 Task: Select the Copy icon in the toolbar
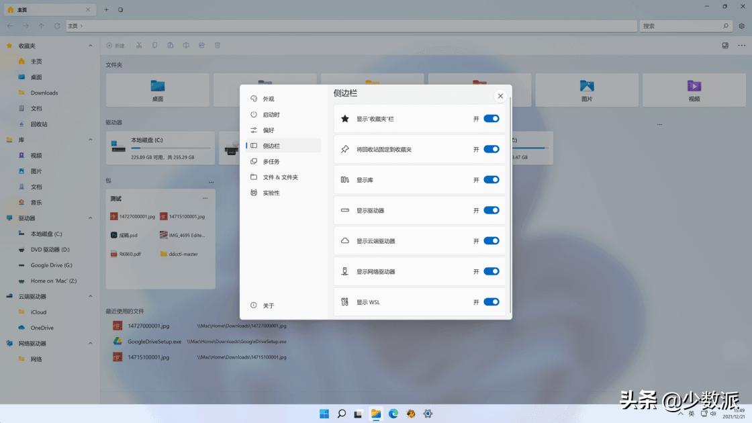point(154,45)
